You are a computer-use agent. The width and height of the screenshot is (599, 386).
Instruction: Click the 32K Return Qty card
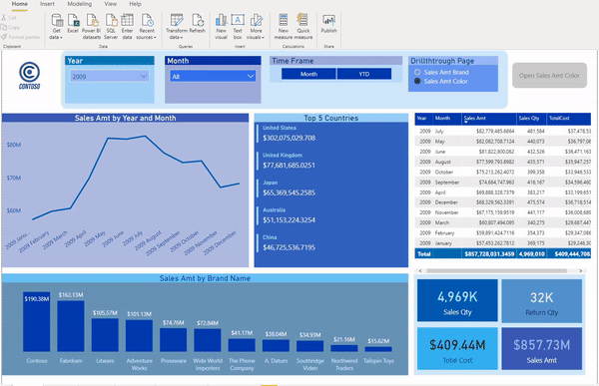[x=542, y=301]
